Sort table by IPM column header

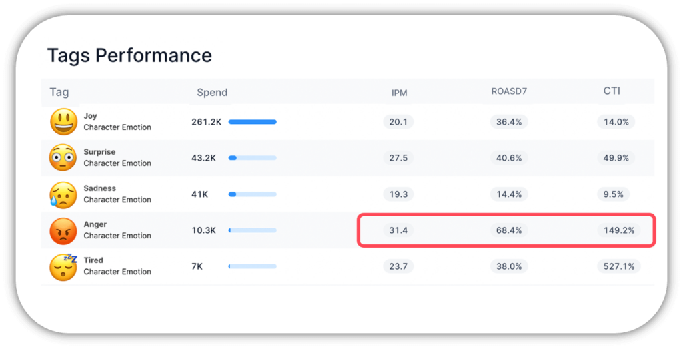[399, 93]
